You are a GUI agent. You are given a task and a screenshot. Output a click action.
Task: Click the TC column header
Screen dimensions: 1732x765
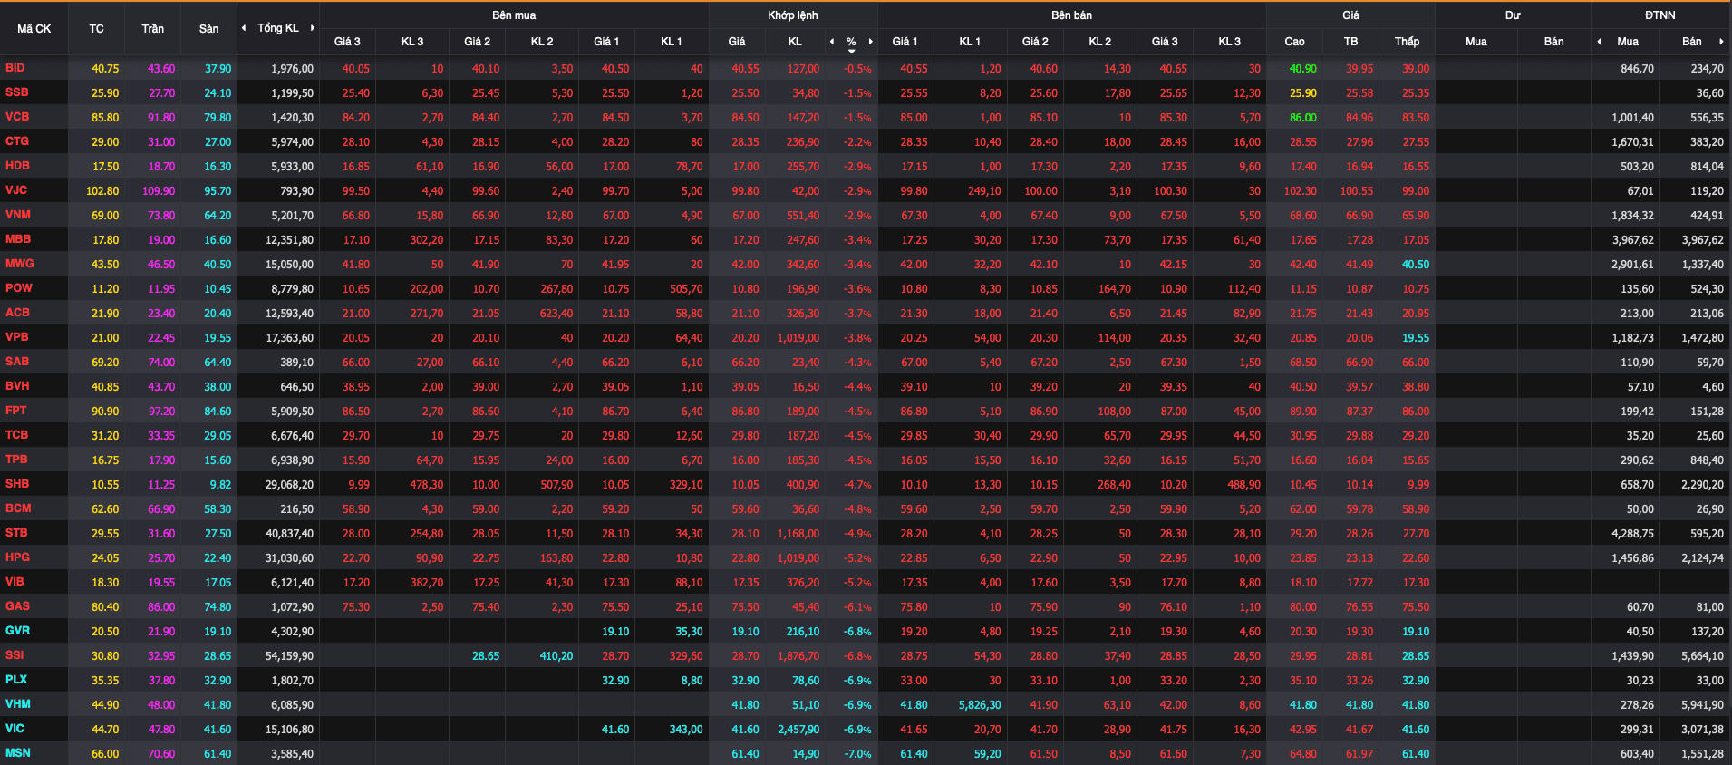click(96, 29)
